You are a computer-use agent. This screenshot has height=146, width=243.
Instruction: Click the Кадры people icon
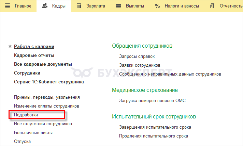tap(45, 6)
